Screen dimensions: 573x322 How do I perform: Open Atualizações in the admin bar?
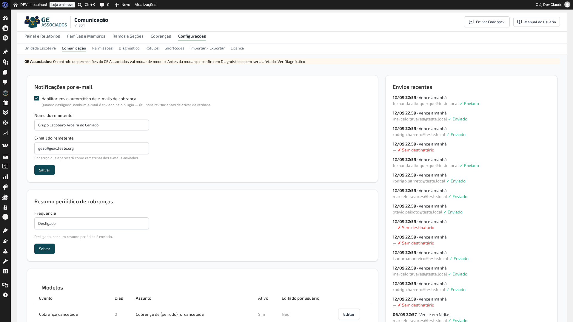coord(145,5)
